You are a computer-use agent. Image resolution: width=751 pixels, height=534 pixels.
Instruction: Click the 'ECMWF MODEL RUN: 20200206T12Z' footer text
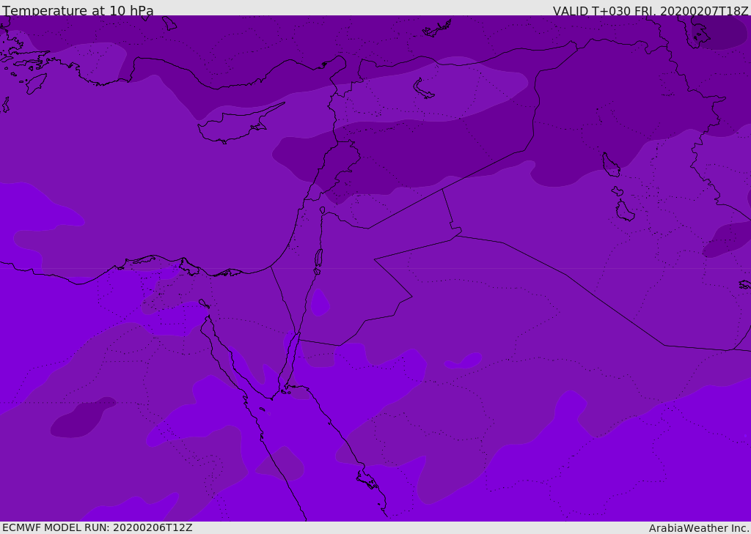98,527
